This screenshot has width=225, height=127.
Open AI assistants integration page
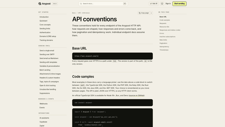[x=44, y=118]
